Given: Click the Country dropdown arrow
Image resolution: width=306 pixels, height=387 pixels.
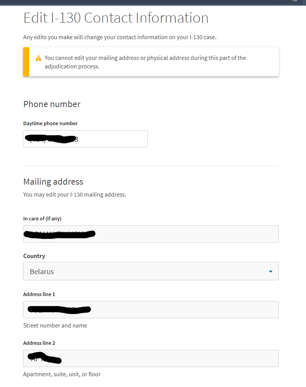Looking at the screenshot, I should (270, 271).
